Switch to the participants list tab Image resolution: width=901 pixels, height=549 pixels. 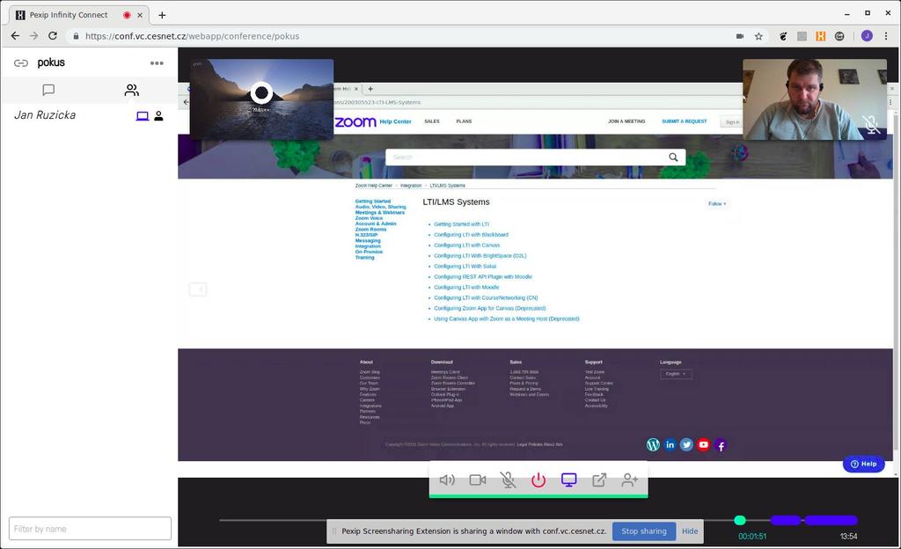tap(132, 90)
